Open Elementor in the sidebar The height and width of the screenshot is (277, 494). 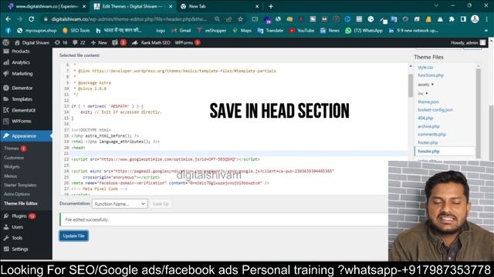click(x=22, y=88)
